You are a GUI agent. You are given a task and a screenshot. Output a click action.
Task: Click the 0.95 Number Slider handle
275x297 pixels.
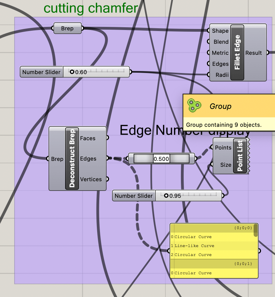166,196
